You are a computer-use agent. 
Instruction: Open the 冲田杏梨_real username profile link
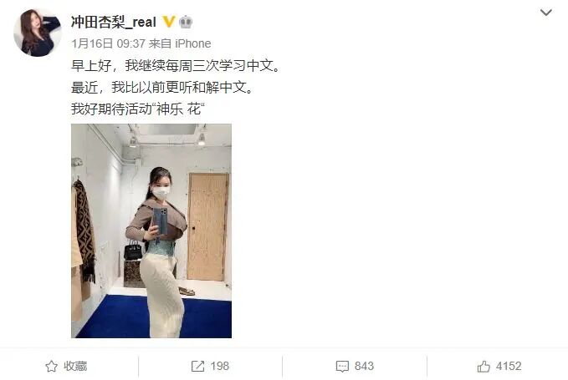click(114, 22)
